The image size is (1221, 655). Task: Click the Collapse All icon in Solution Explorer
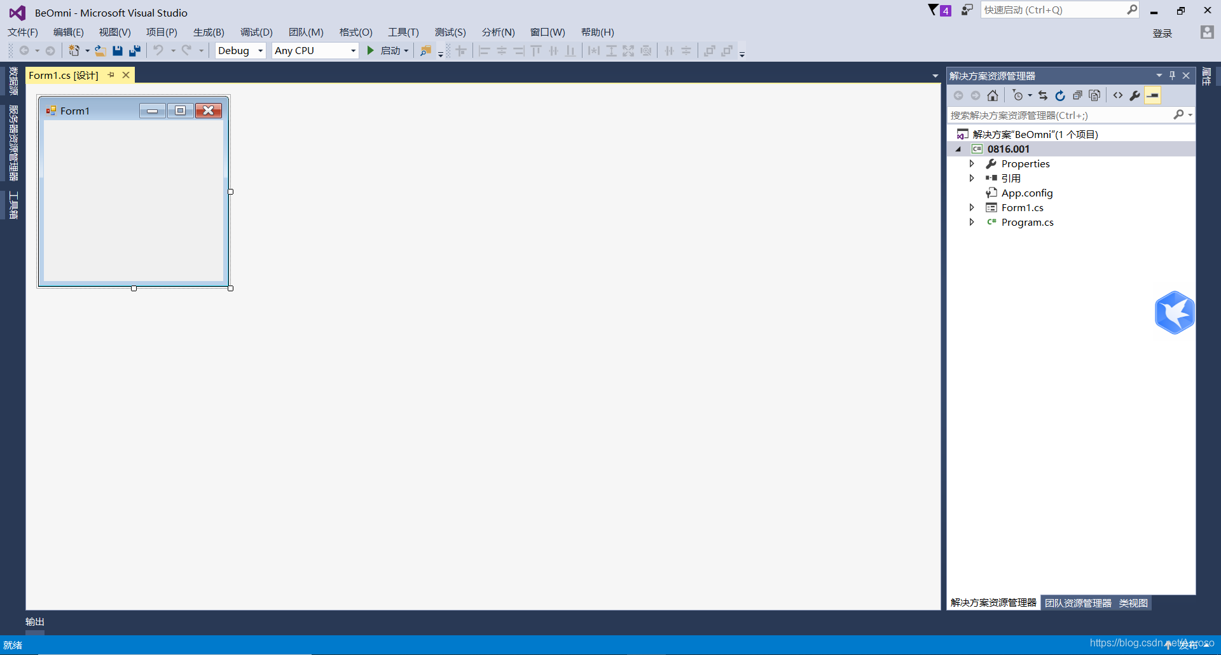(x=1077, y=95)
